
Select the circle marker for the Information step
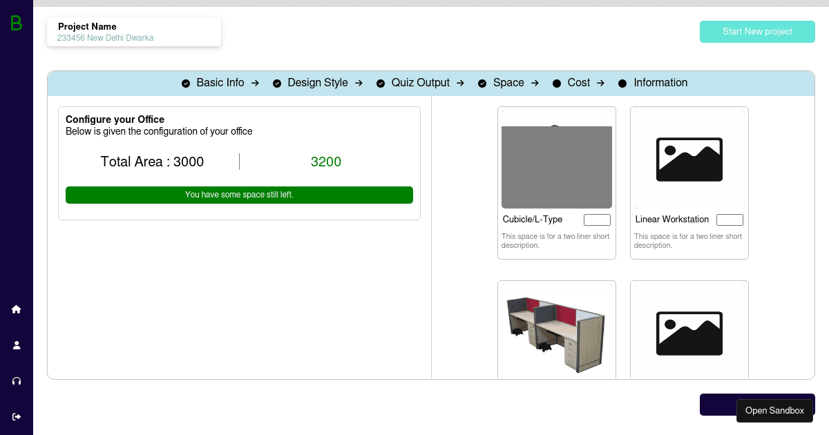(x=622, y=83)
